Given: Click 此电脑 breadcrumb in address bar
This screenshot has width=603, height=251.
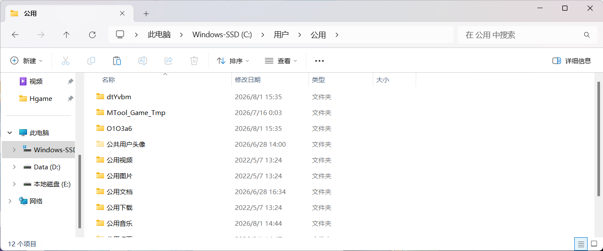Looking at the screenshot, I should click(159, 35).
